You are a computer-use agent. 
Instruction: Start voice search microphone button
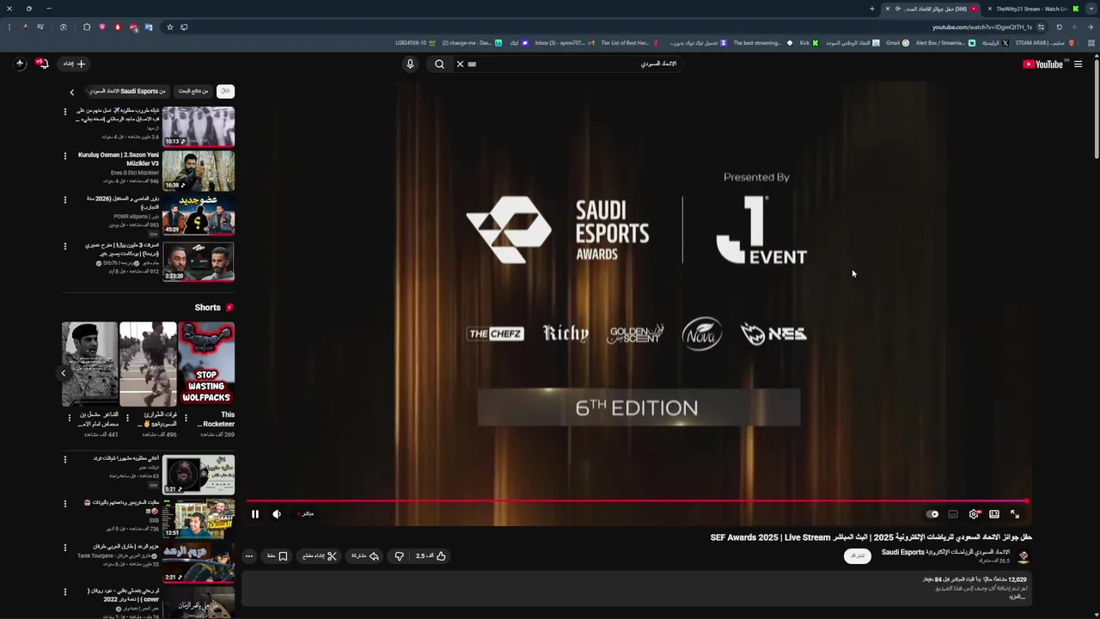(410, 64)
